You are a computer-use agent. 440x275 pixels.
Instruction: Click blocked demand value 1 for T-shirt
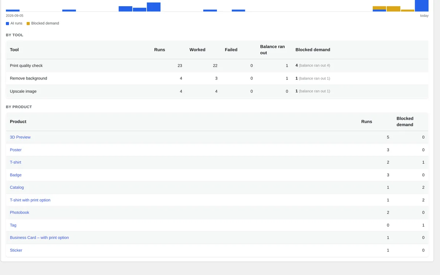click(x=423, y=162)
